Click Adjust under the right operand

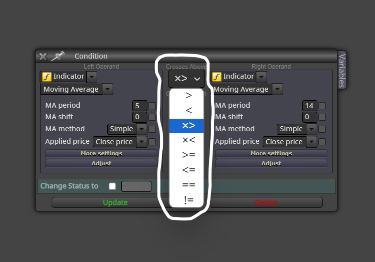pyautogui.click(x=271, y=163)
